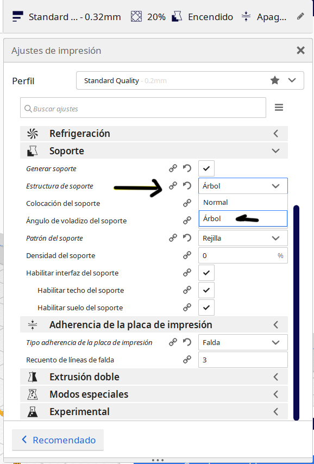Click the adhesion icon next to Apag...

pyautogui.click(x=246, y=16)
